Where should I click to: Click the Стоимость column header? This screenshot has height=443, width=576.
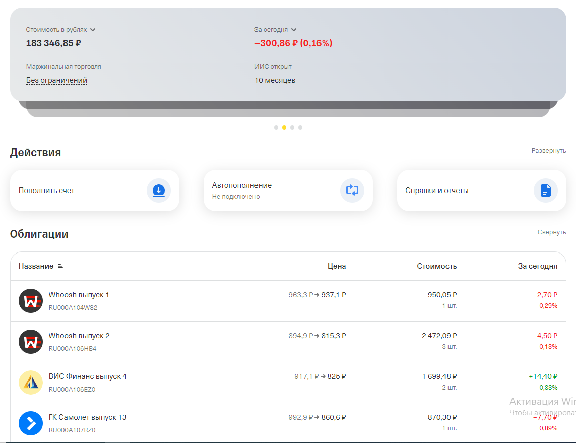[x=437, y=266]
